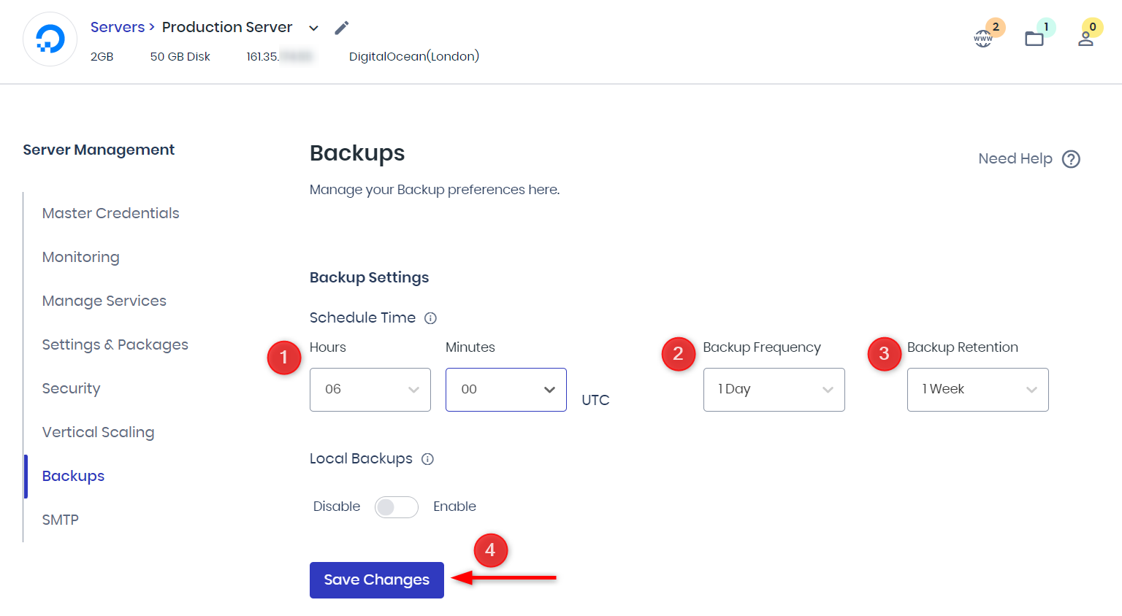
Task: Open the SMTP sidebar item
Action: pyautogui.click(x=60, y=520)
